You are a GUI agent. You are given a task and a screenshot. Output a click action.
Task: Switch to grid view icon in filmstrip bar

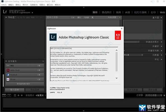point(15,96)
